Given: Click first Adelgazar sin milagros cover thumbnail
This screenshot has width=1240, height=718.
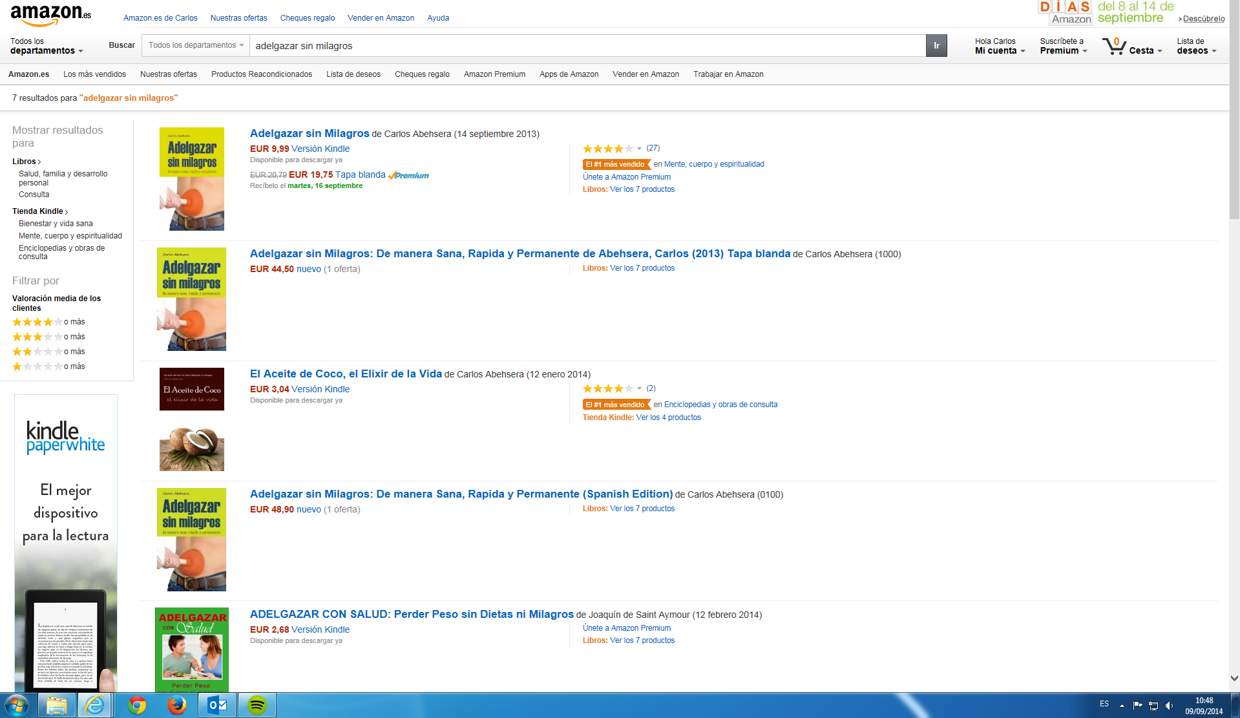Looking at the screenshot, I should (192, 179).
